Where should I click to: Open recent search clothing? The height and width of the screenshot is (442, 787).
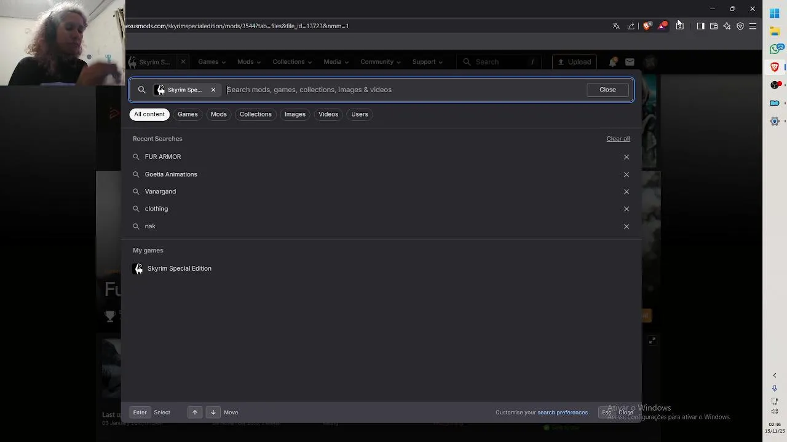click(381, 209)
